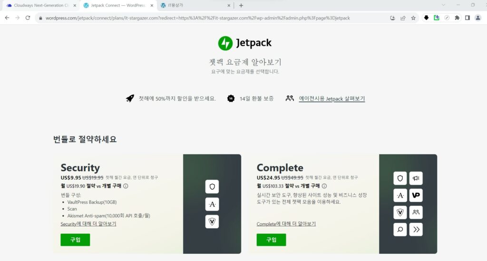The height and width of the screenshot is (261, 487).
Task: Bookmark this page with the star icon
Action: pos(413,18)
